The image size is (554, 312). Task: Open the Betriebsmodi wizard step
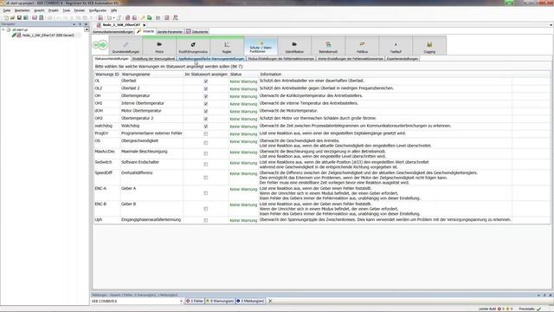coord(328,46)
